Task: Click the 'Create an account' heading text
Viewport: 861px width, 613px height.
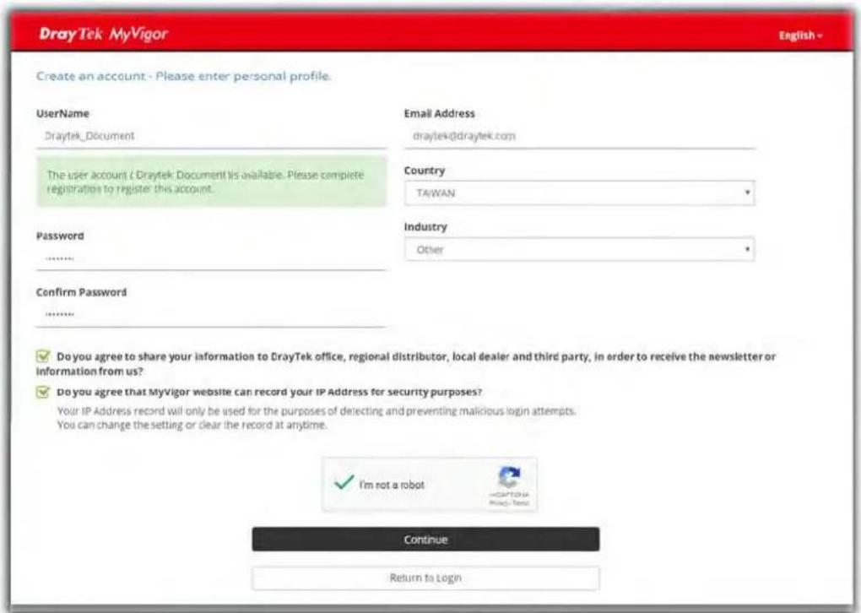Action: (x=184, y=76)
